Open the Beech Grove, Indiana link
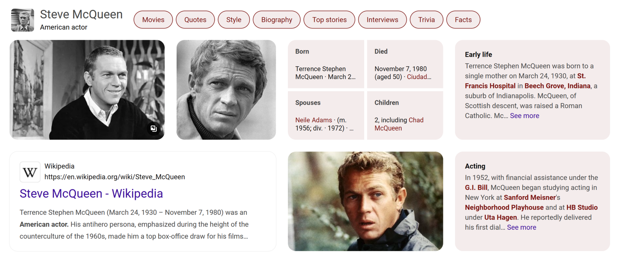619x257 pixels. pos(557,86)
